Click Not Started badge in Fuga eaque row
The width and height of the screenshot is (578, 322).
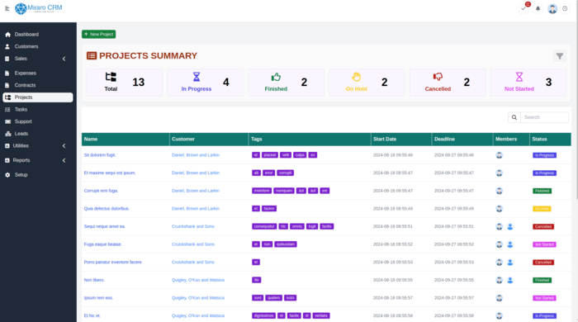544,244
